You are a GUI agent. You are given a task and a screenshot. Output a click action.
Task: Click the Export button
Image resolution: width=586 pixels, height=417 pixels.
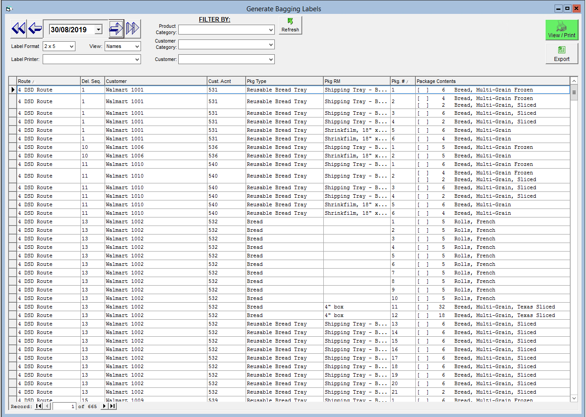click(562, 53)
